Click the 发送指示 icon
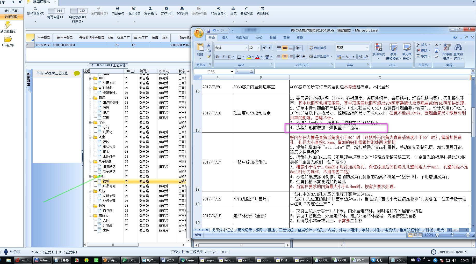 click(x=150, y=9)
